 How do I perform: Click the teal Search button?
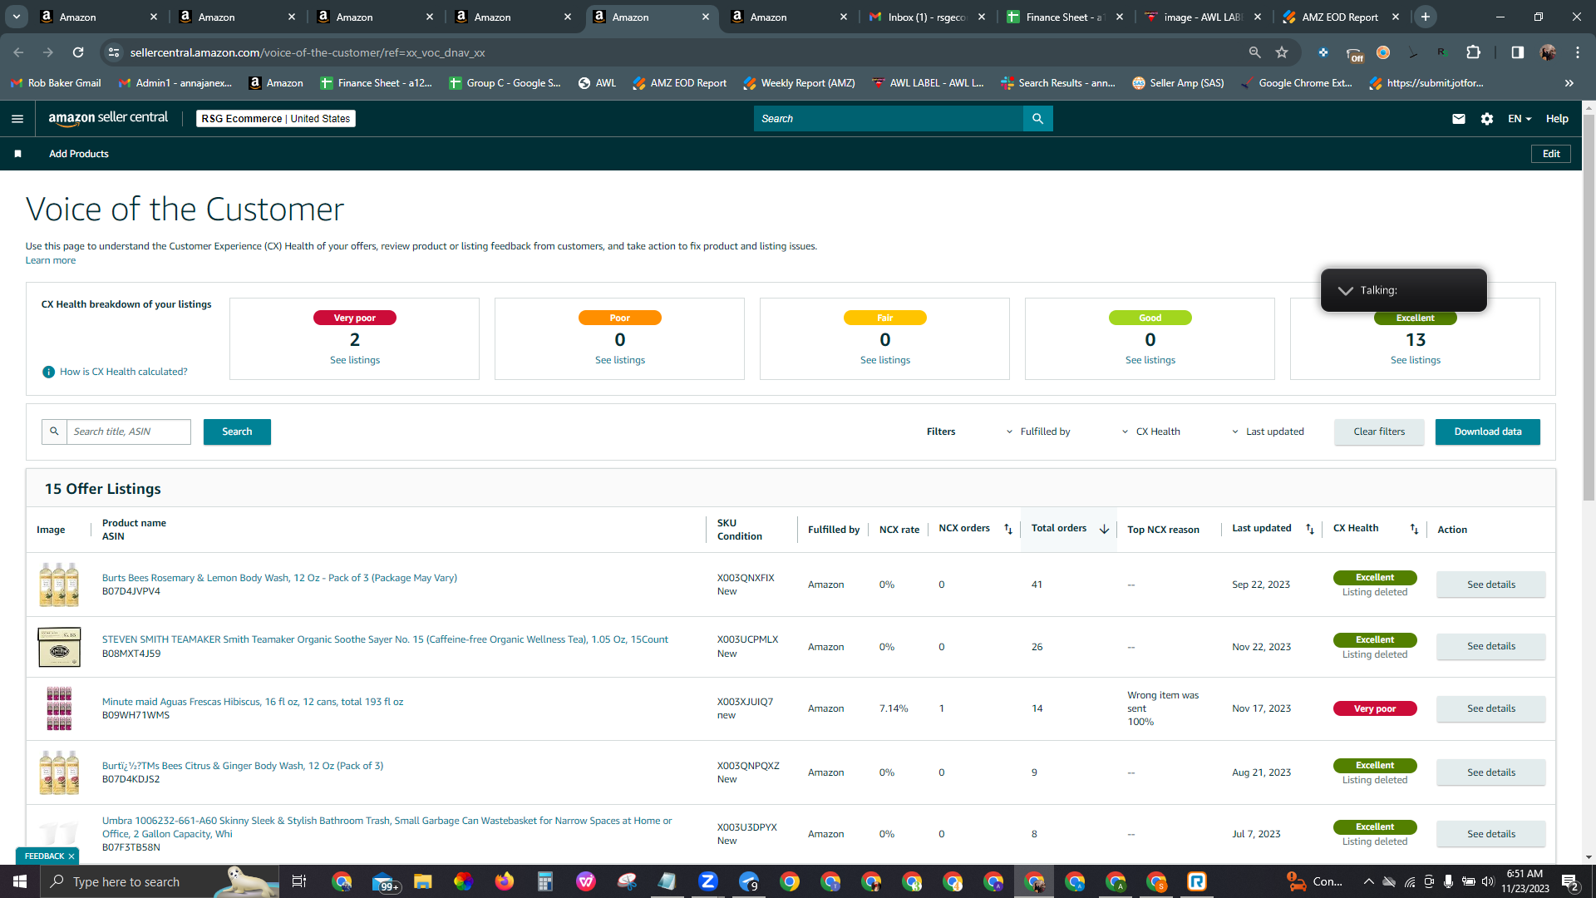tap(237, 432)
